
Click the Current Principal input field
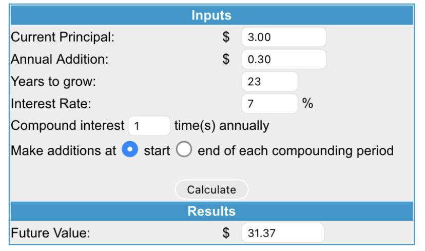(283, 37)
